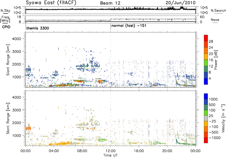Click the '-500' velocity colorbar tick label
Screen dimensions: 226x157
click(x=214, y=132)
